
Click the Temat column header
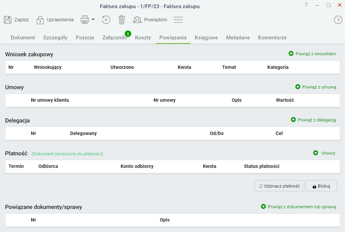click(229, 67)
